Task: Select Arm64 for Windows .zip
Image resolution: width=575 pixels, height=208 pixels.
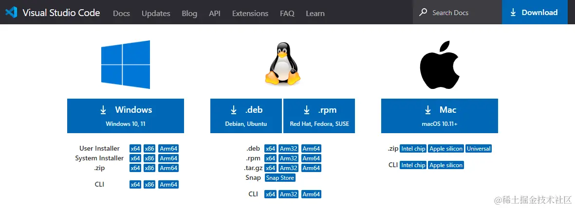Action: point(168,168)
